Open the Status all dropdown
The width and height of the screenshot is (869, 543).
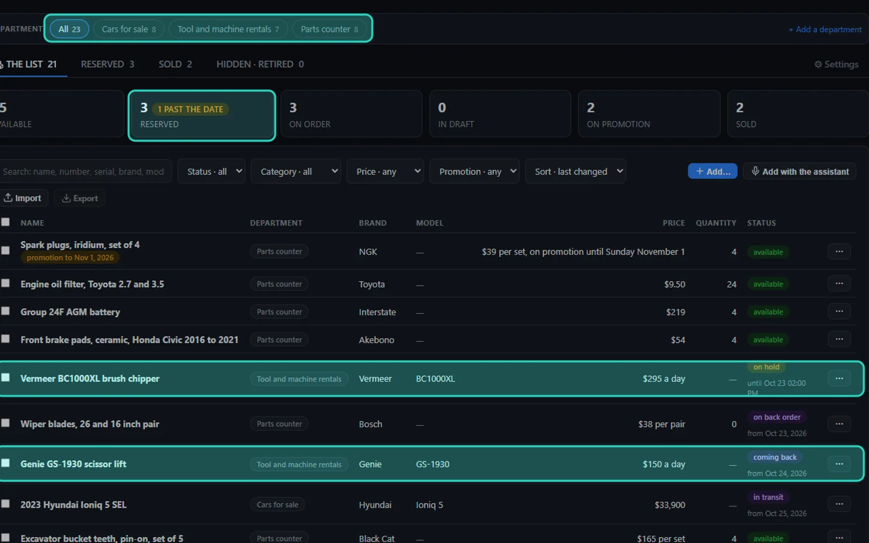coord(211,172)
